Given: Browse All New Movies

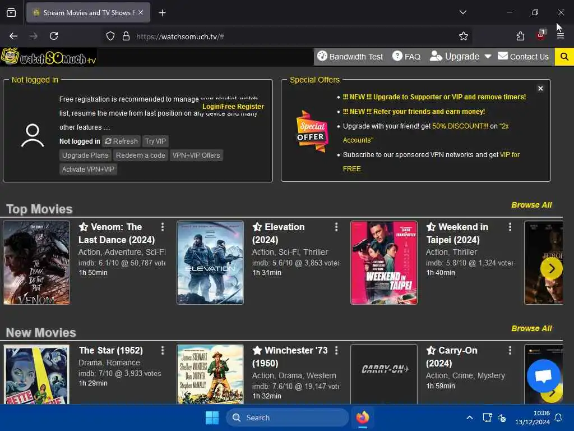Looking at the screenshot, I should (x=531, y=329).
